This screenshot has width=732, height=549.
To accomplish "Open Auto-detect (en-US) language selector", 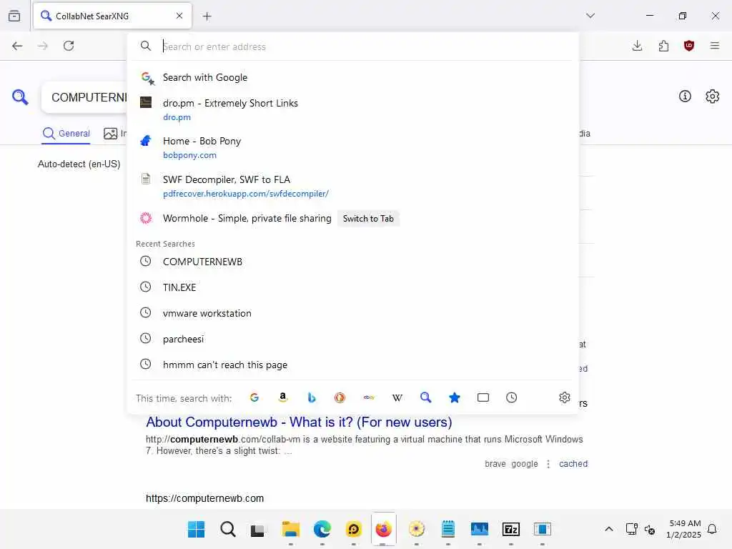I will point(79,164).
